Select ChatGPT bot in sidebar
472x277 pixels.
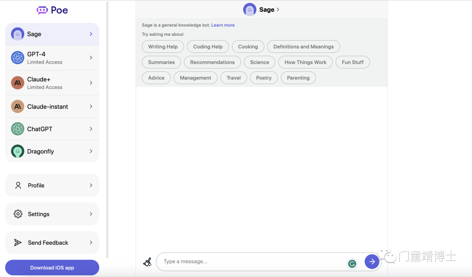[x=52, y=129]
